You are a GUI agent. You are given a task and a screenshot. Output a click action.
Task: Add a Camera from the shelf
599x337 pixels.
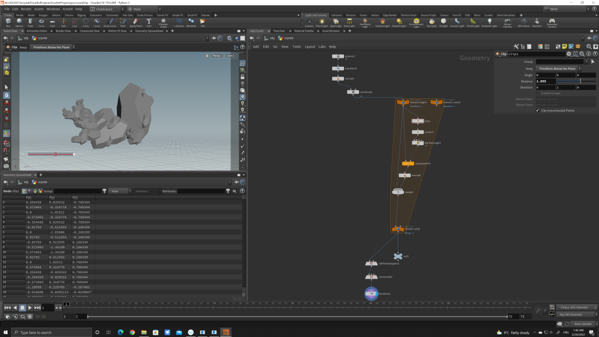(309, 22)
